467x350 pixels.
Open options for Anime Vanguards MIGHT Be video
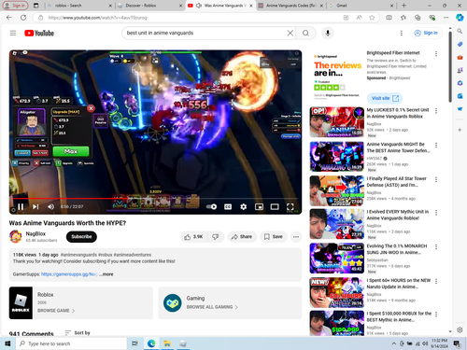click(x=436, y=145)
